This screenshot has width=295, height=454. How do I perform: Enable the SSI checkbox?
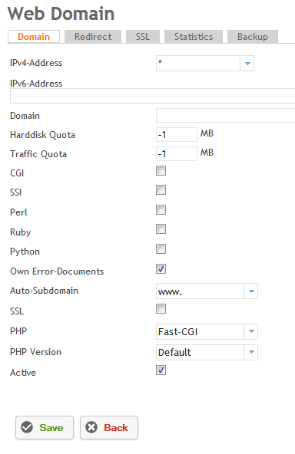point(161,190)
